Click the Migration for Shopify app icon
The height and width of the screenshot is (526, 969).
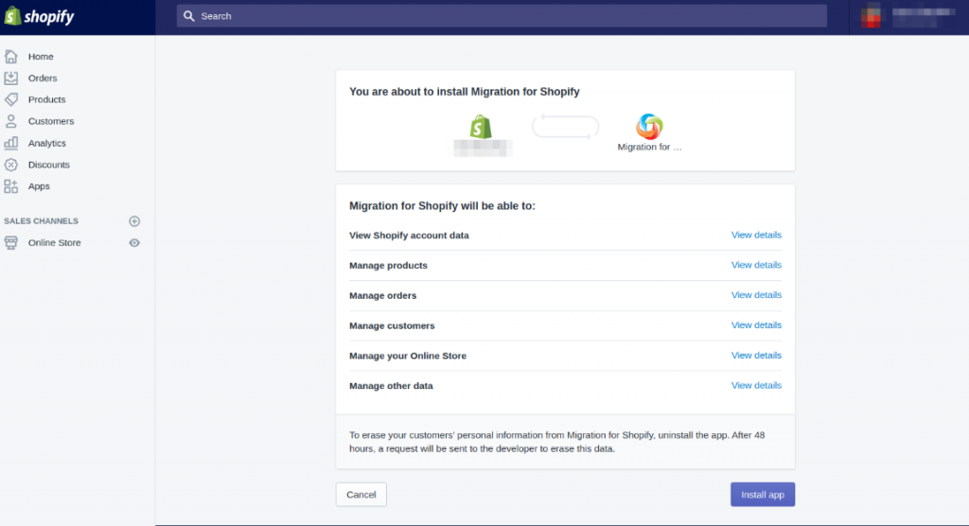(649, 126)
